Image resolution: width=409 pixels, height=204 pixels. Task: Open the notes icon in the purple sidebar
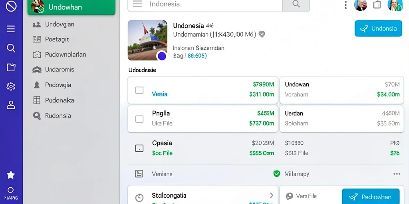(x=11, y=67)
